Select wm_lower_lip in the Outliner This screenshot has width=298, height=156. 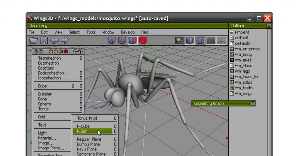click(x=246, y=77)
